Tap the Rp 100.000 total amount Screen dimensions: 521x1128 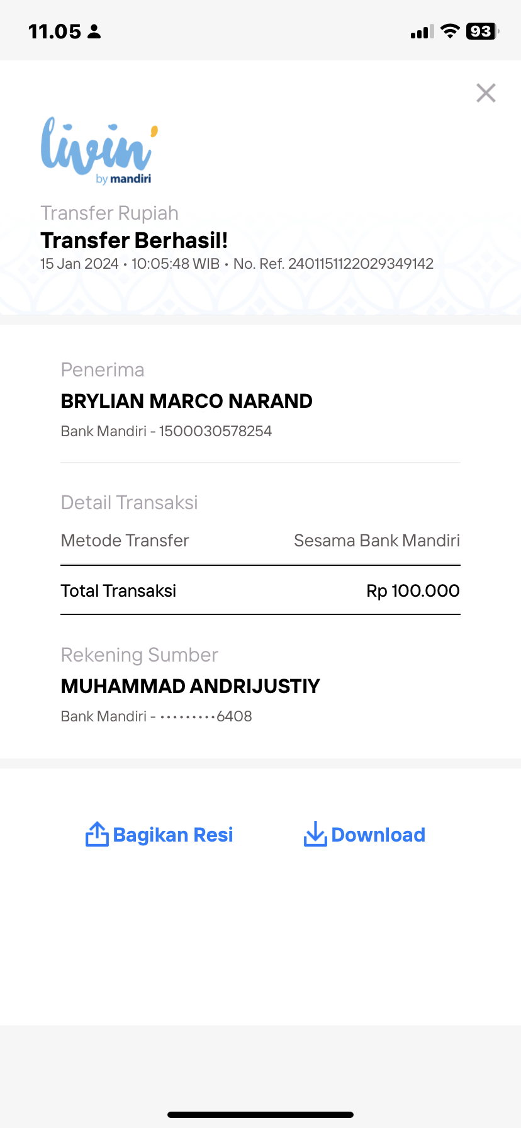(x=413, y=590)
